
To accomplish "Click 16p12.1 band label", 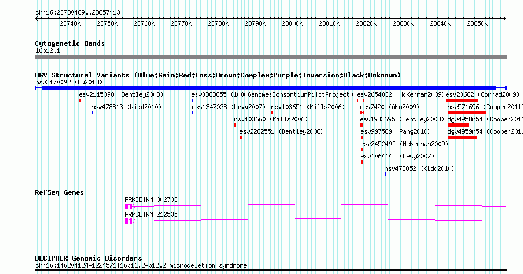I will (48, 50).
